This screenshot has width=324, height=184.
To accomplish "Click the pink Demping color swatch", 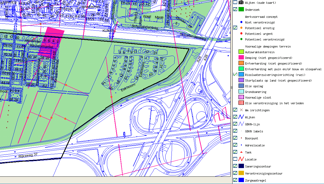I will pos(241,58).
